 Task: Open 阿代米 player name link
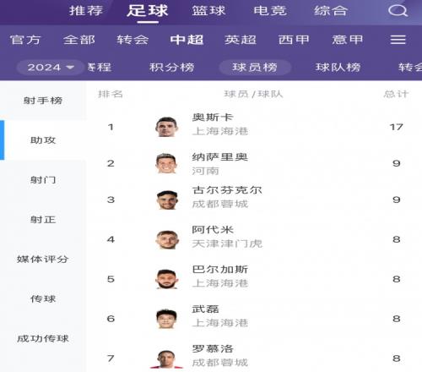(x=213, y=230)
